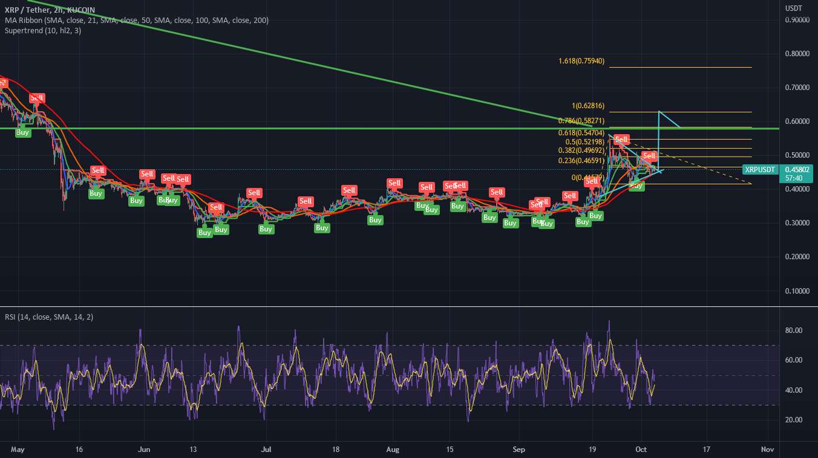The width and height of the screenshot is (818, 458).
Task: Click the 20.00 RSI scale label
Action: (x=794, y=420)
